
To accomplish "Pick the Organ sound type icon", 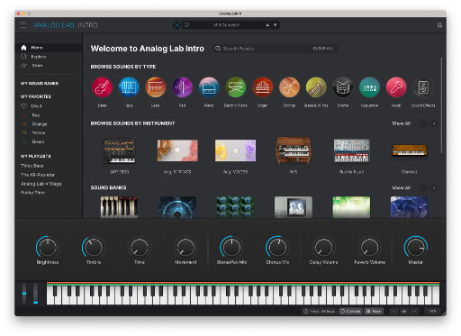I will point(262,87).
